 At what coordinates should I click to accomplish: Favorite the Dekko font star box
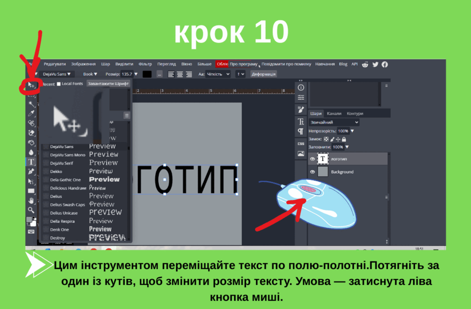coord(46,171)
